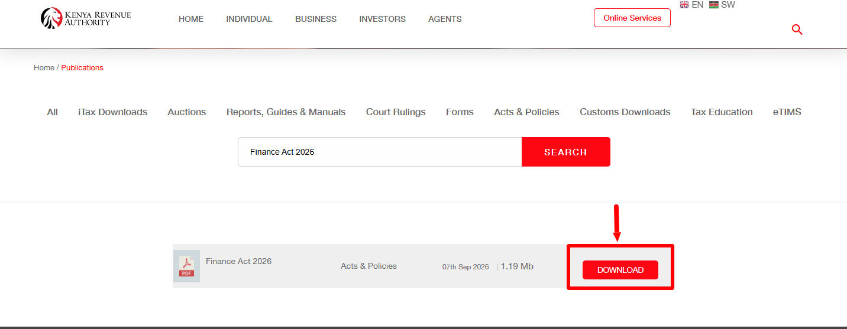
Task: Select iTax Downloads category
Action: point(112,112)
